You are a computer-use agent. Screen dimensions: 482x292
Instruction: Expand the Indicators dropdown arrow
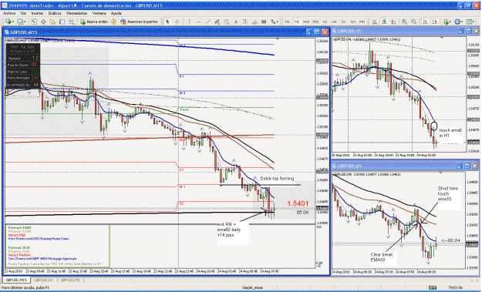[450, 22]
